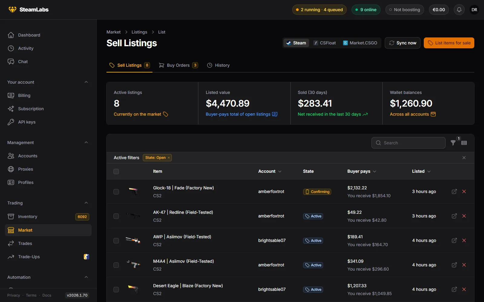Open the filter funnel icon
The width and height of the screenshot is (484, 302).
(453, 143)
